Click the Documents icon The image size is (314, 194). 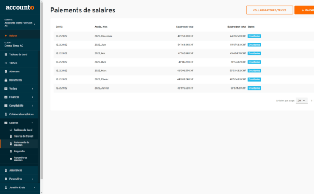pyautogui.click(x=6, y=80)
